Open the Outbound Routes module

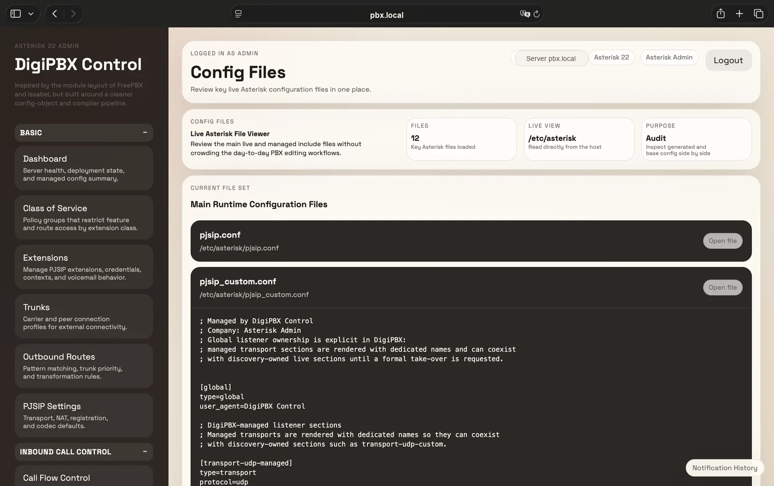click(x=84, y=366)
